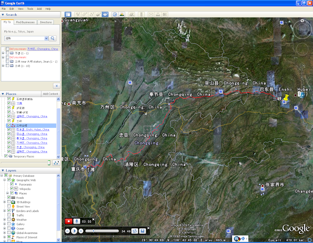Click the 巫山县 photo marker on the map
The height and width of the screenshot is (243, 313).
221,92
